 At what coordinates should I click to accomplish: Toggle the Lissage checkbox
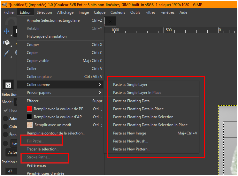[x=6, y=111]
